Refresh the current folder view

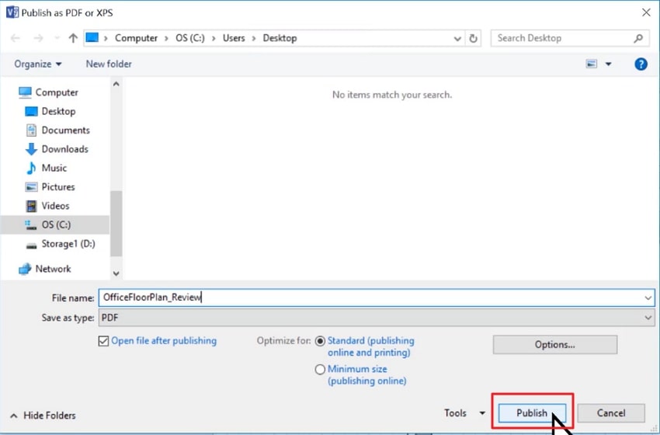coord(473,38)
